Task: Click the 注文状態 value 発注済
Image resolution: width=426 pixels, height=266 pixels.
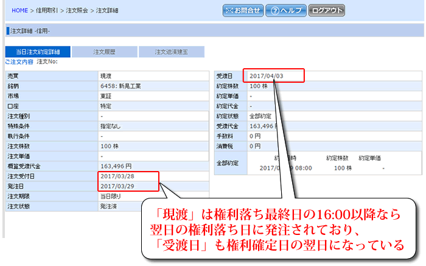Action: click(109, 206)
